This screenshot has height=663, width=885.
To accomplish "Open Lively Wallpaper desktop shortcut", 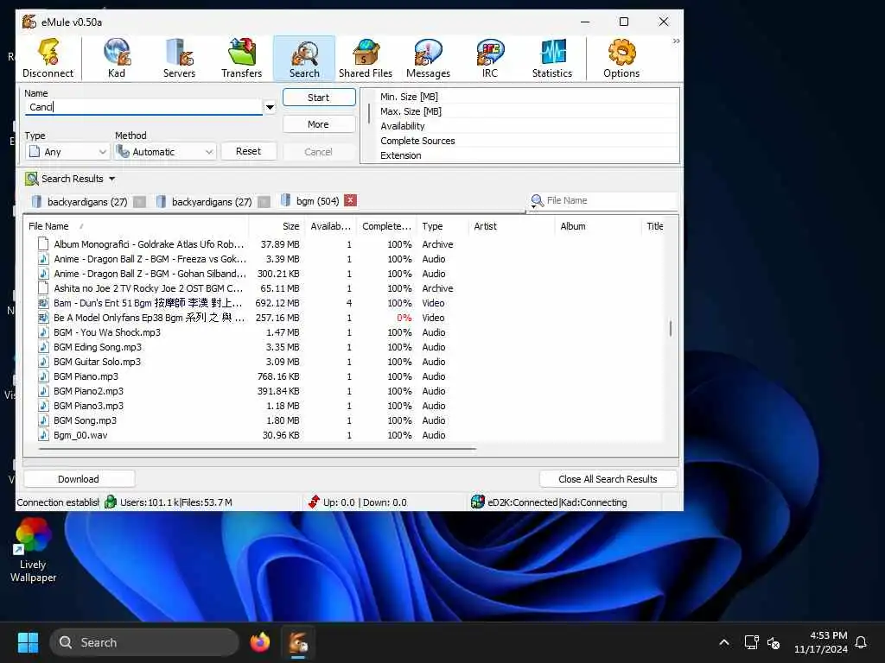I will coord(33,550).
